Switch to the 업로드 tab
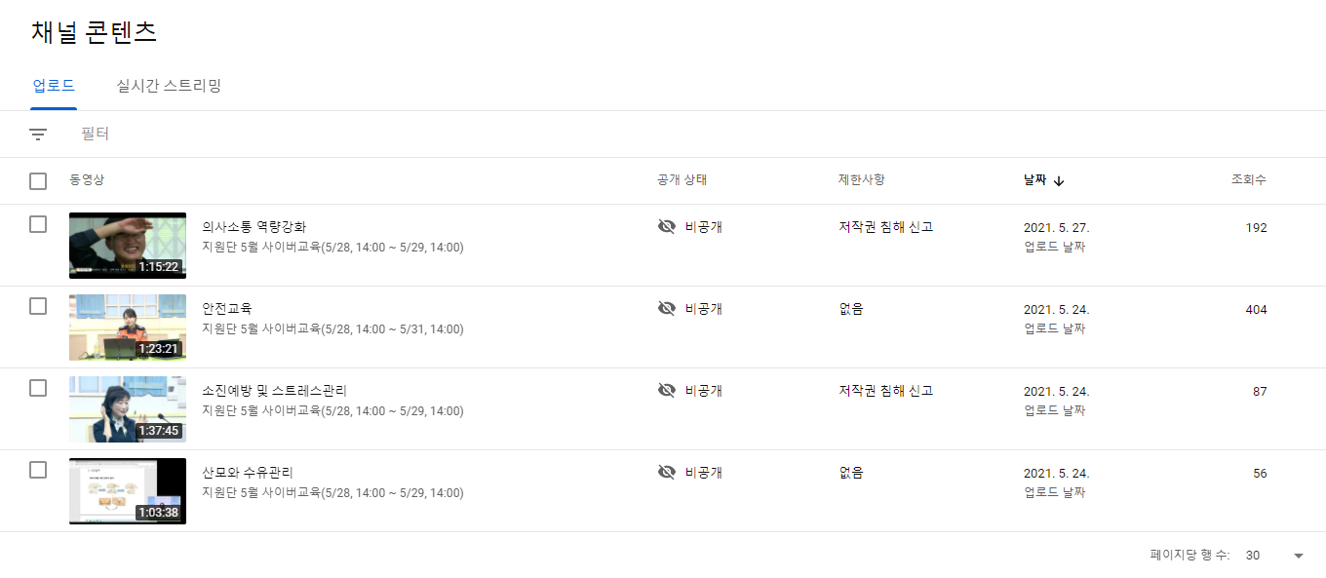 point(54,86)
